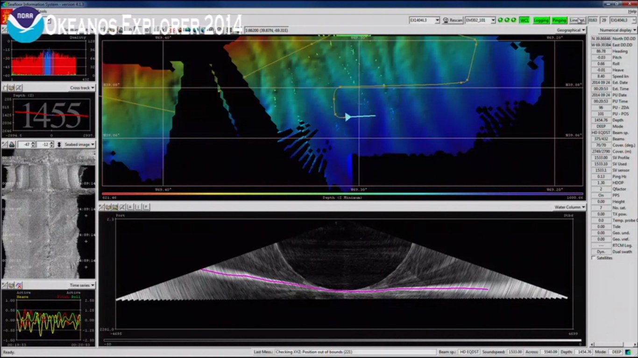Click the Rescan icon
Image resolution: width=638 pixels, height=358 pixels.
(446, 21)
